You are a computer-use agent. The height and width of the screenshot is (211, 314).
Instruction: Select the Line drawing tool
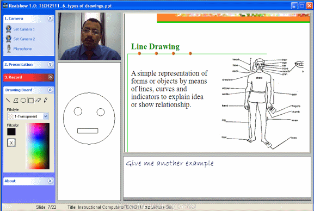pos(8,100)
